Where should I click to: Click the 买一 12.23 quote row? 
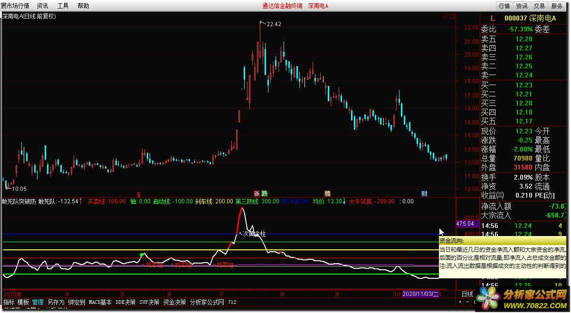523,85
